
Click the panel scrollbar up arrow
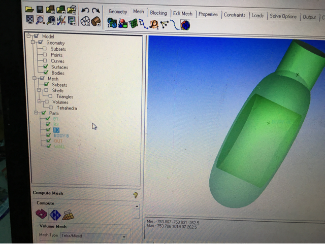click(137, 206)
